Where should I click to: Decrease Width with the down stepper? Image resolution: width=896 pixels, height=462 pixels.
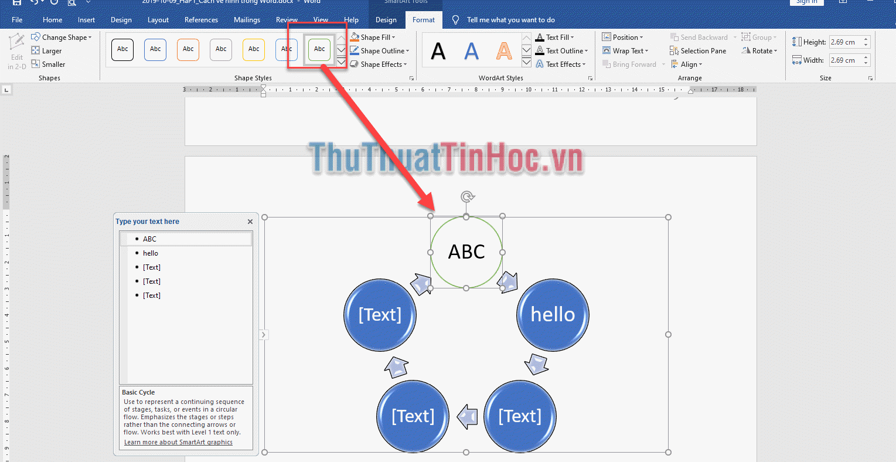[x=866, y=63]
